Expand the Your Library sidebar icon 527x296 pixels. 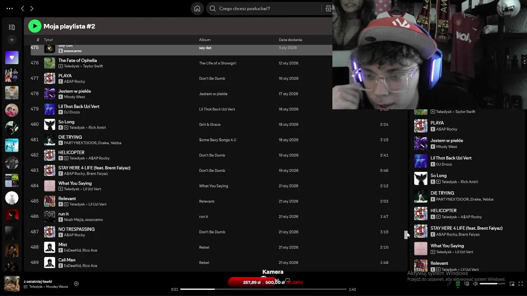[12, 27]
